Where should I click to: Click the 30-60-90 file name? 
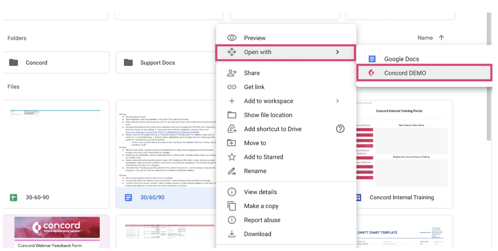(x=37, y=197)
